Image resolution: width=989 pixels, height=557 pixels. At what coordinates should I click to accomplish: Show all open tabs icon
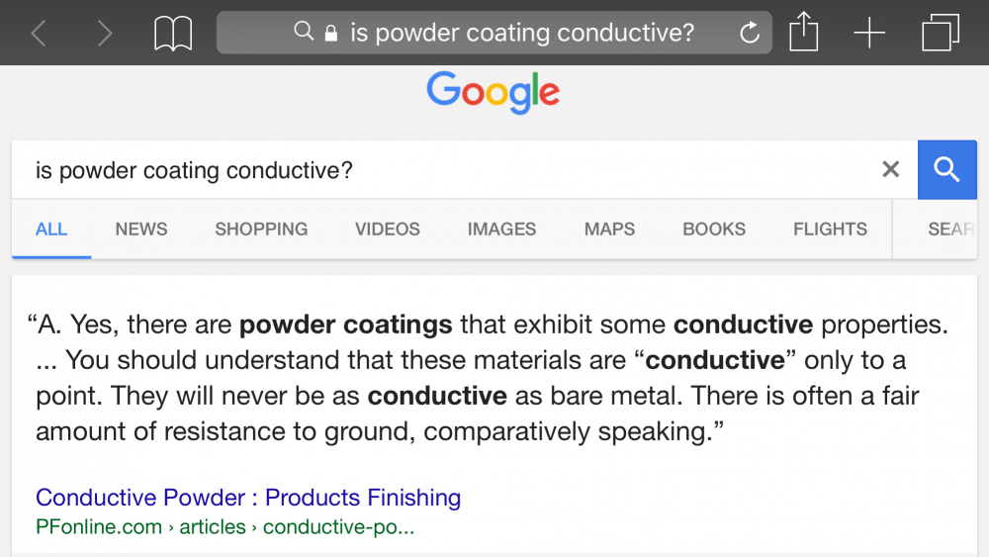pos(941,33)
